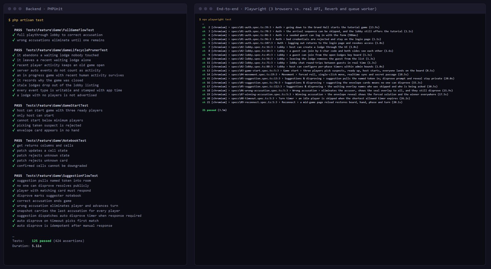491x269 pixels.
Task: Click 'specs\01-auth.spec.ts:39:3' file reference
Action: (251, 27)
